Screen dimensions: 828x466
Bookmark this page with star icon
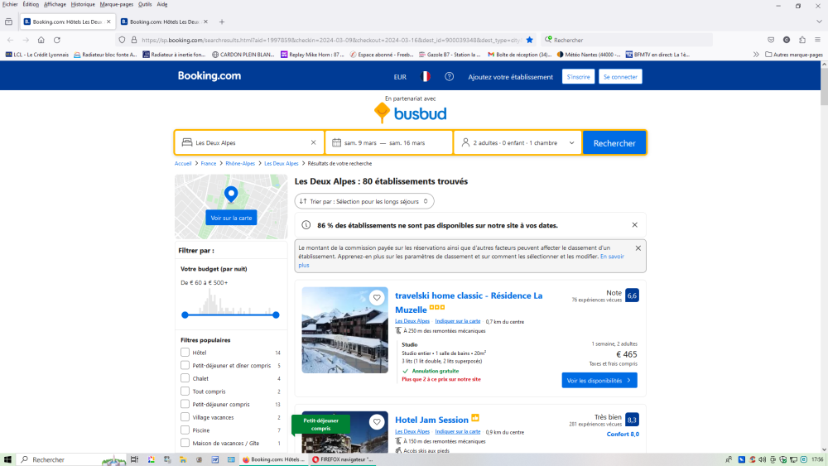(x=530, y=40)
